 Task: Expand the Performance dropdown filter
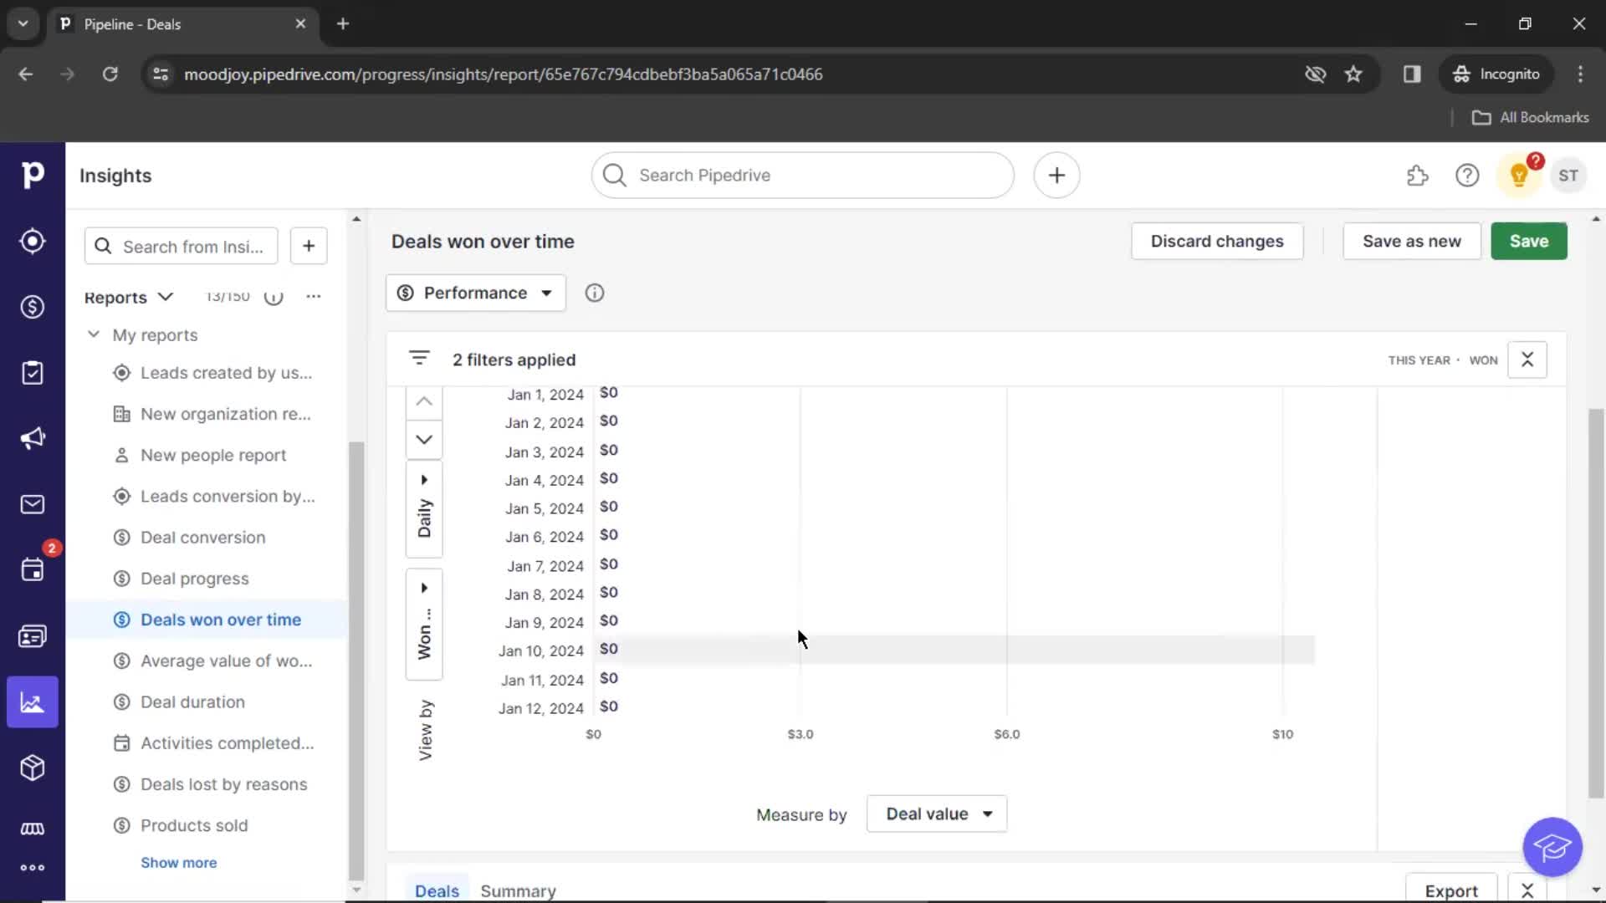coord(474,292)
